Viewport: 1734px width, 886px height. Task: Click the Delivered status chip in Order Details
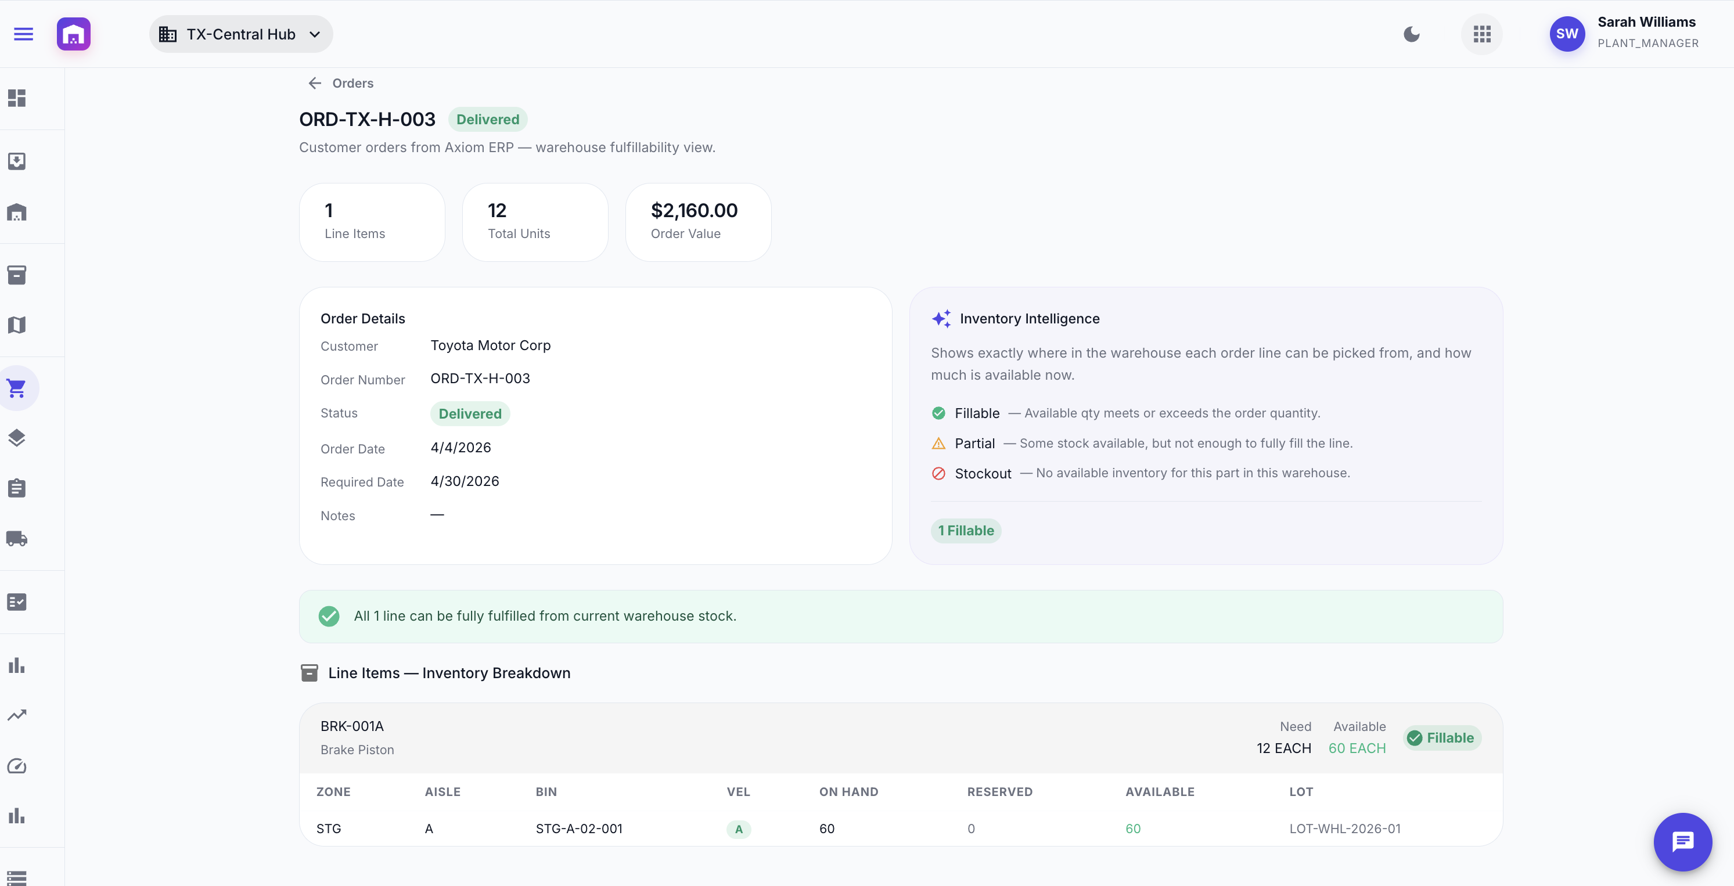pos(470,413)
